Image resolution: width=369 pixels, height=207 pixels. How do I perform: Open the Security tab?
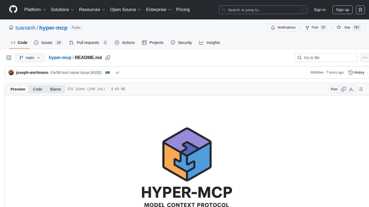[x=181, y=43]
